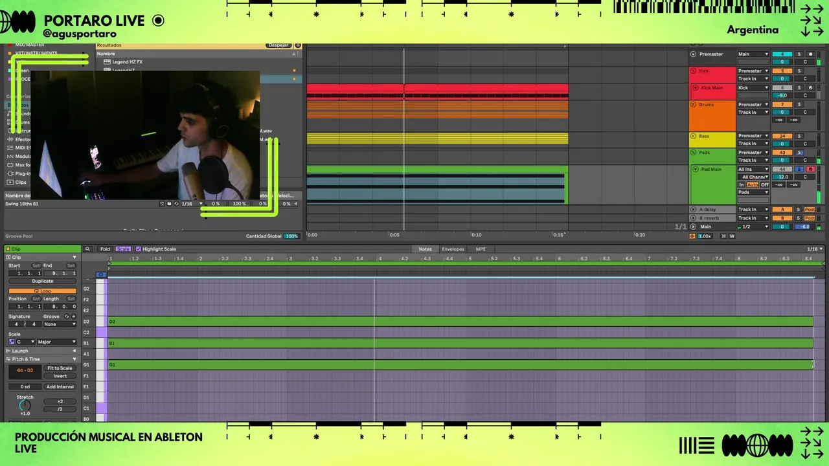
Task: Open the scale root note C dropdown
Action: [x=26, y=342]
